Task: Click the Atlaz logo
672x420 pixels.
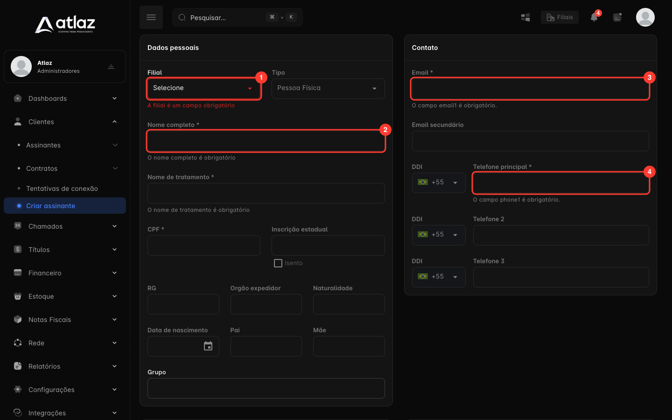Action: coord(65,24)
